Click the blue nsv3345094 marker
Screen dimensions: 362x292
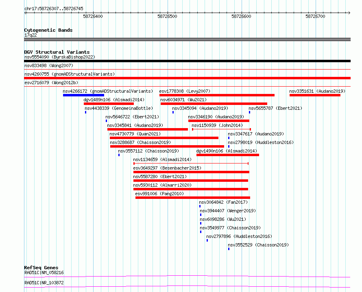coord(173,112)
